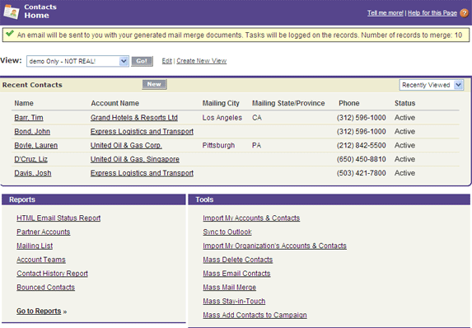
Task: Open the HTML Email Status Report
Action: pyautogui.click(x=58, y=218)
